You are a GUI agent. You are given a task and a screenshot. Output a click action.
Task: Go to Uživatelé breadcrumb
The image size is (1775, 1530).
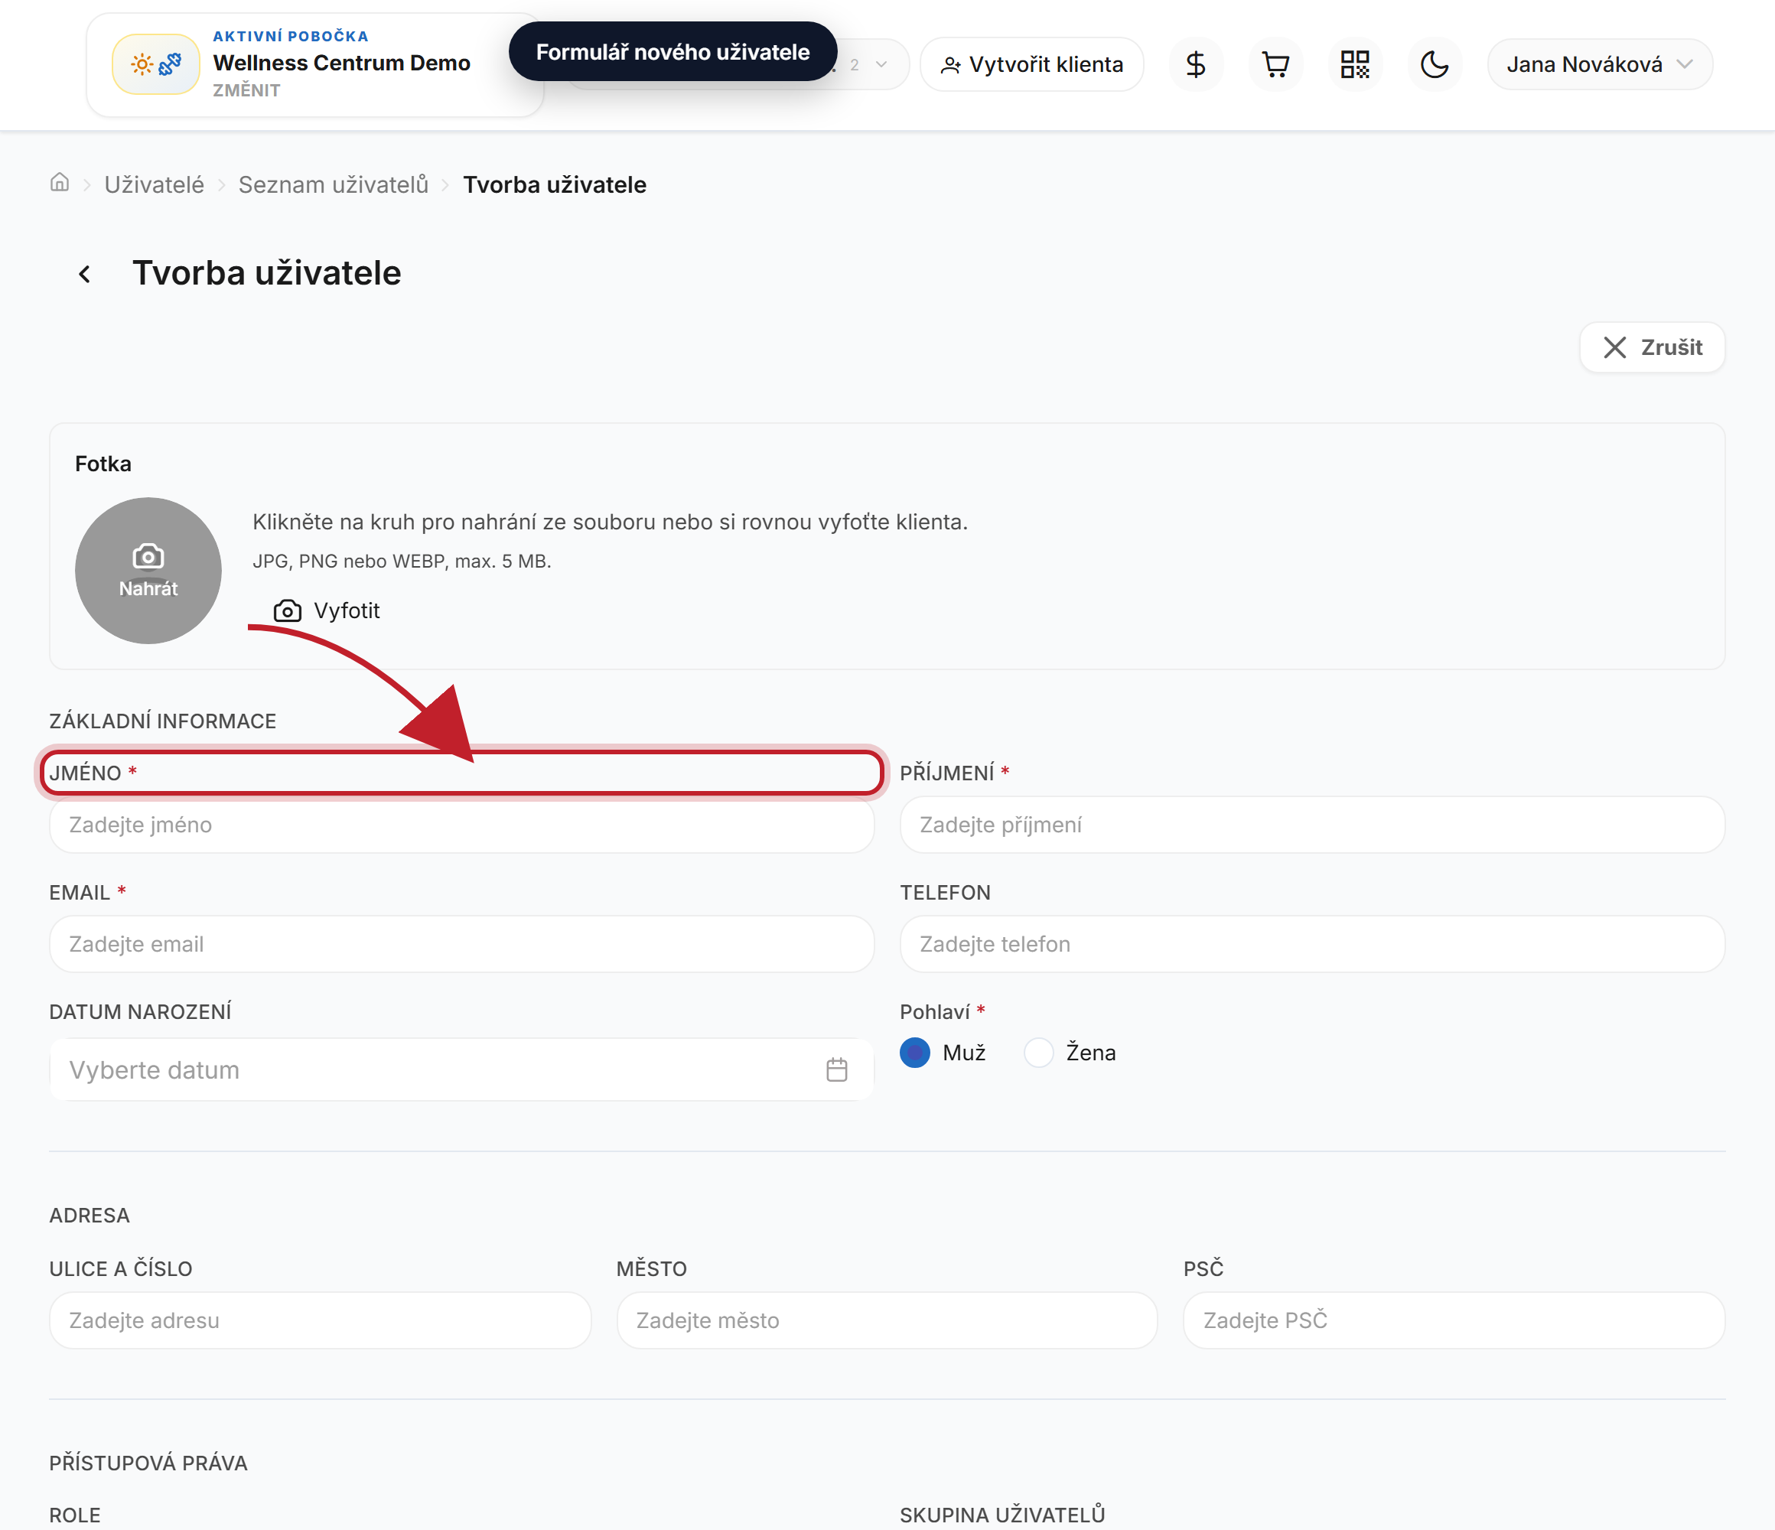click(x=155, y=184)
